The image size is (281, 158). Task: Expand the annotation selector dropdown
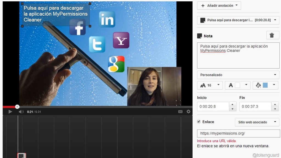click(238, 20)
